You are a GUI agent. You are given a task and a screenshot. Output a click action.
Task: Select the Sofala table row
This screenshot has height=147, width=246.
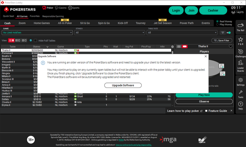86,99
